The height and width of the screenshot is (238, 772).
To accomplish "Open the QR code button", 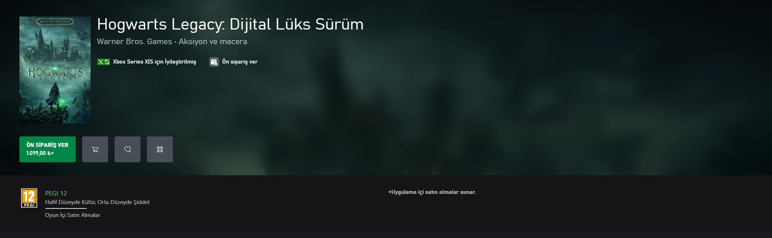I will [160, 149].
